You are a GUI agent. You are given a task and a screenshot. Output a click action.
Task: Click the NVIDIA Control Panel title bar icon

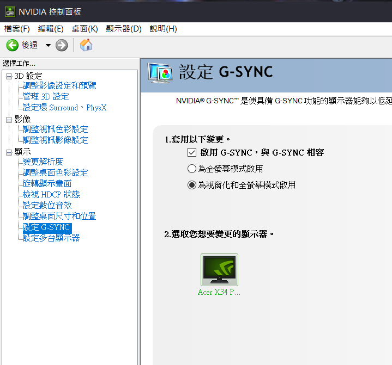(x=10, y=12)
